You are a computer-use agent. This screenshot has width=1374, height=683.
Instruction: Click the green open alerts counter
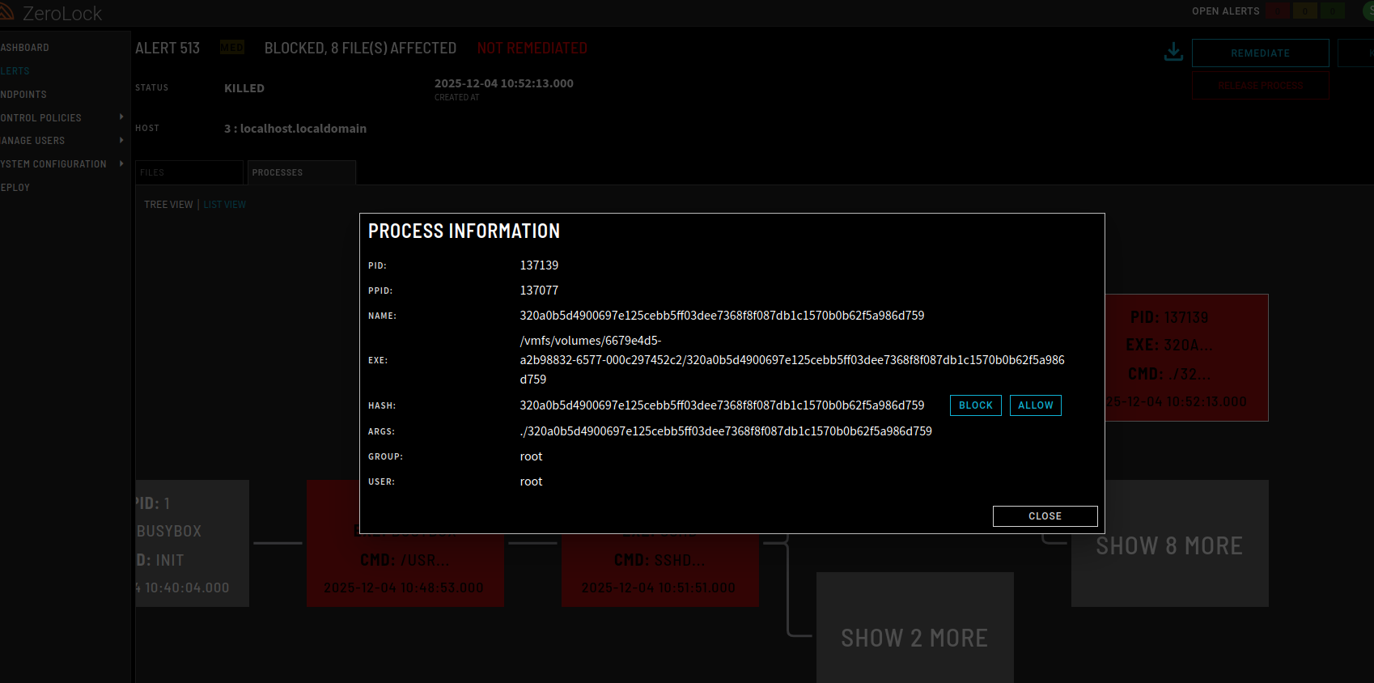(x=1332, y=11)
